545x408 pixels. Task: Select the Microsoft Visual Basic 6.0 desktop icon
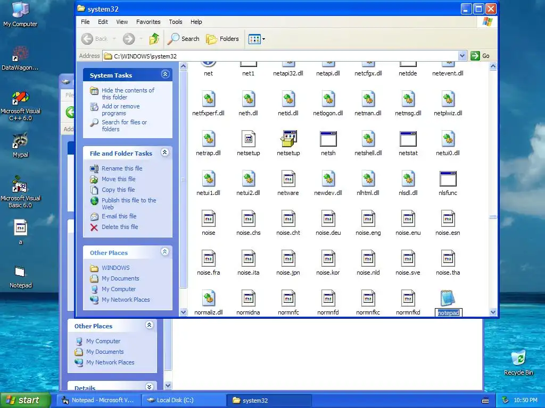point(20,192)
